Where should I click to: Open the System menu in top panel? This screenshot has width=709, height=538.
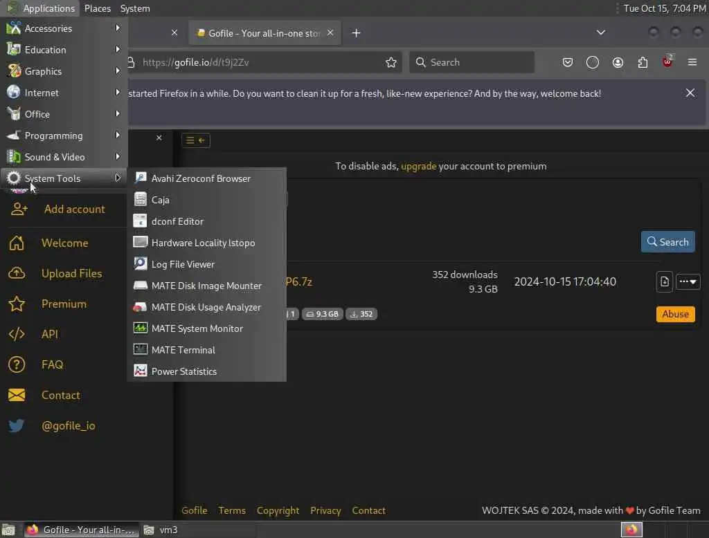pos(135,8)
